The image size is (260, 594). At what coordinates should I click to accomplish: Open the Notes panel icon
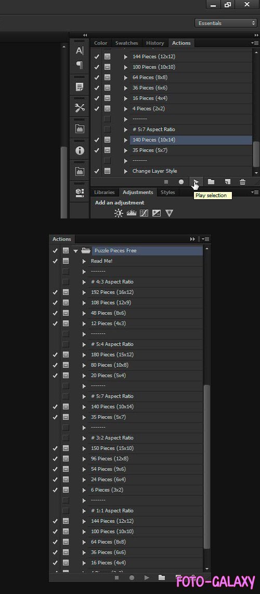coord(80,87)
